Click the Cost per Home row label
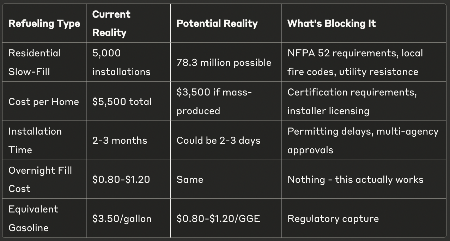 pos(44,101)
